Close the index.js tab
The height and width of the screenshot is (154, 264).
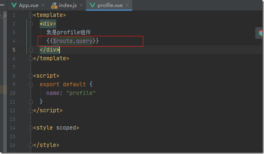click(81, 5)
